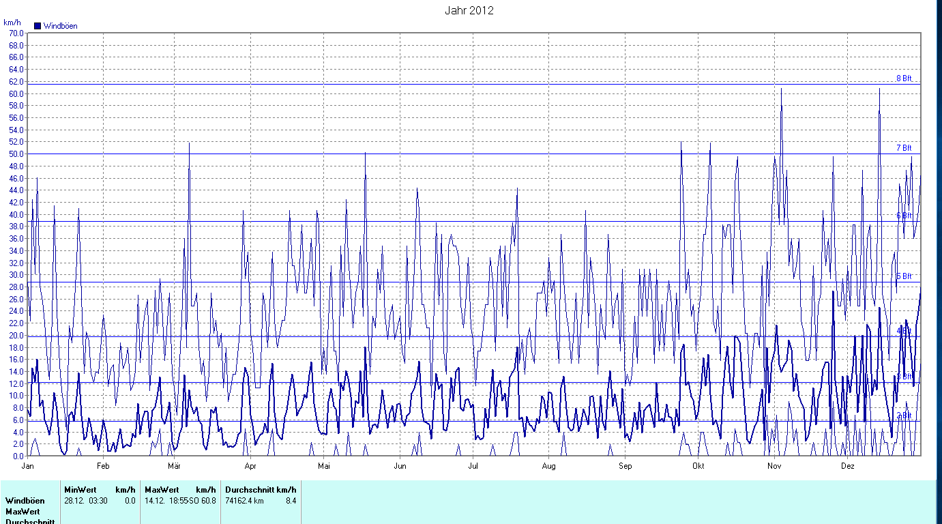The height and width of the screenshot is (524, 942).
Task: Click the average value 8.4
Action: click(291, 501)
